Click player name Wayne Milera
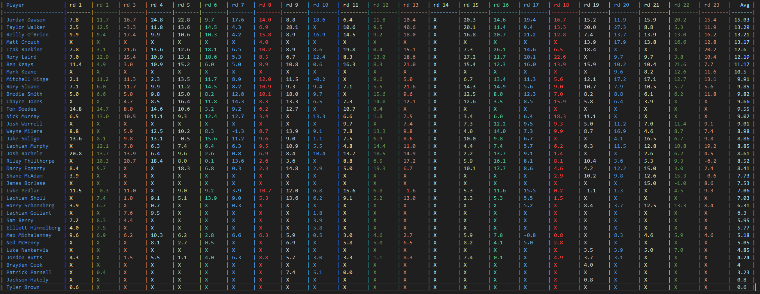 tap(24, 131)
